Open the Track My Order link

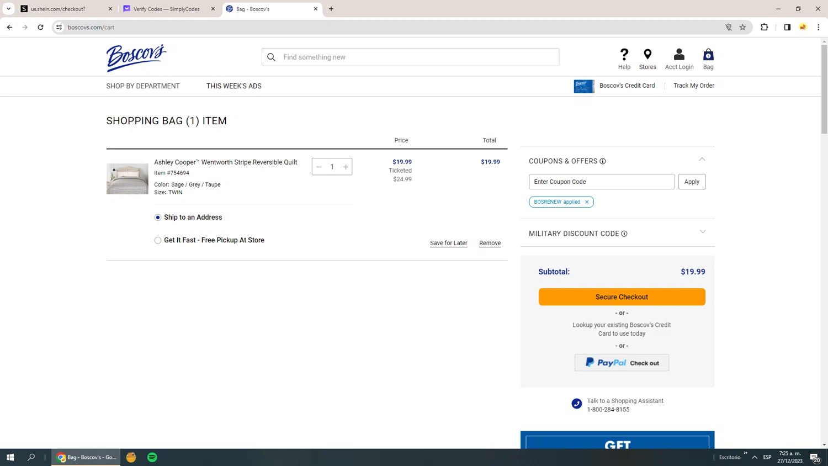pyautogui.click(x=694, y=86)
